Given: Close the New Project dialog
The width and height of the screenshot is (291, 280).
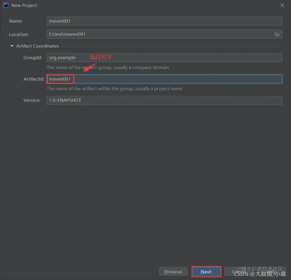Looking at the screenshot, I should pos(282,6).
